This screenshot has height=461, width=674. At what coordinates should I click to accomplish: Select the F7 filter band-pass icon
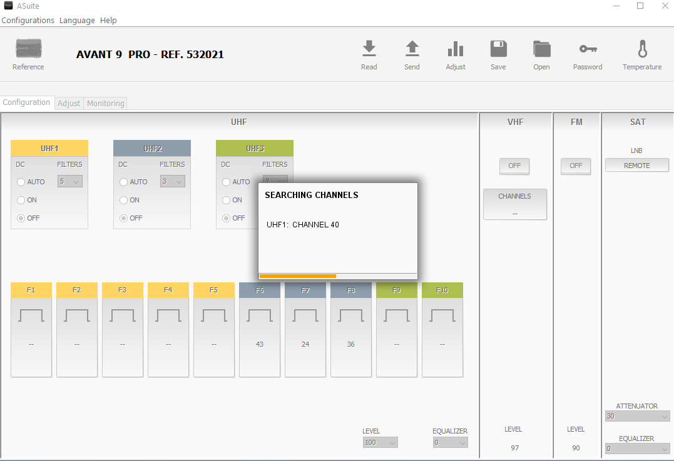[x=305, y=315]
